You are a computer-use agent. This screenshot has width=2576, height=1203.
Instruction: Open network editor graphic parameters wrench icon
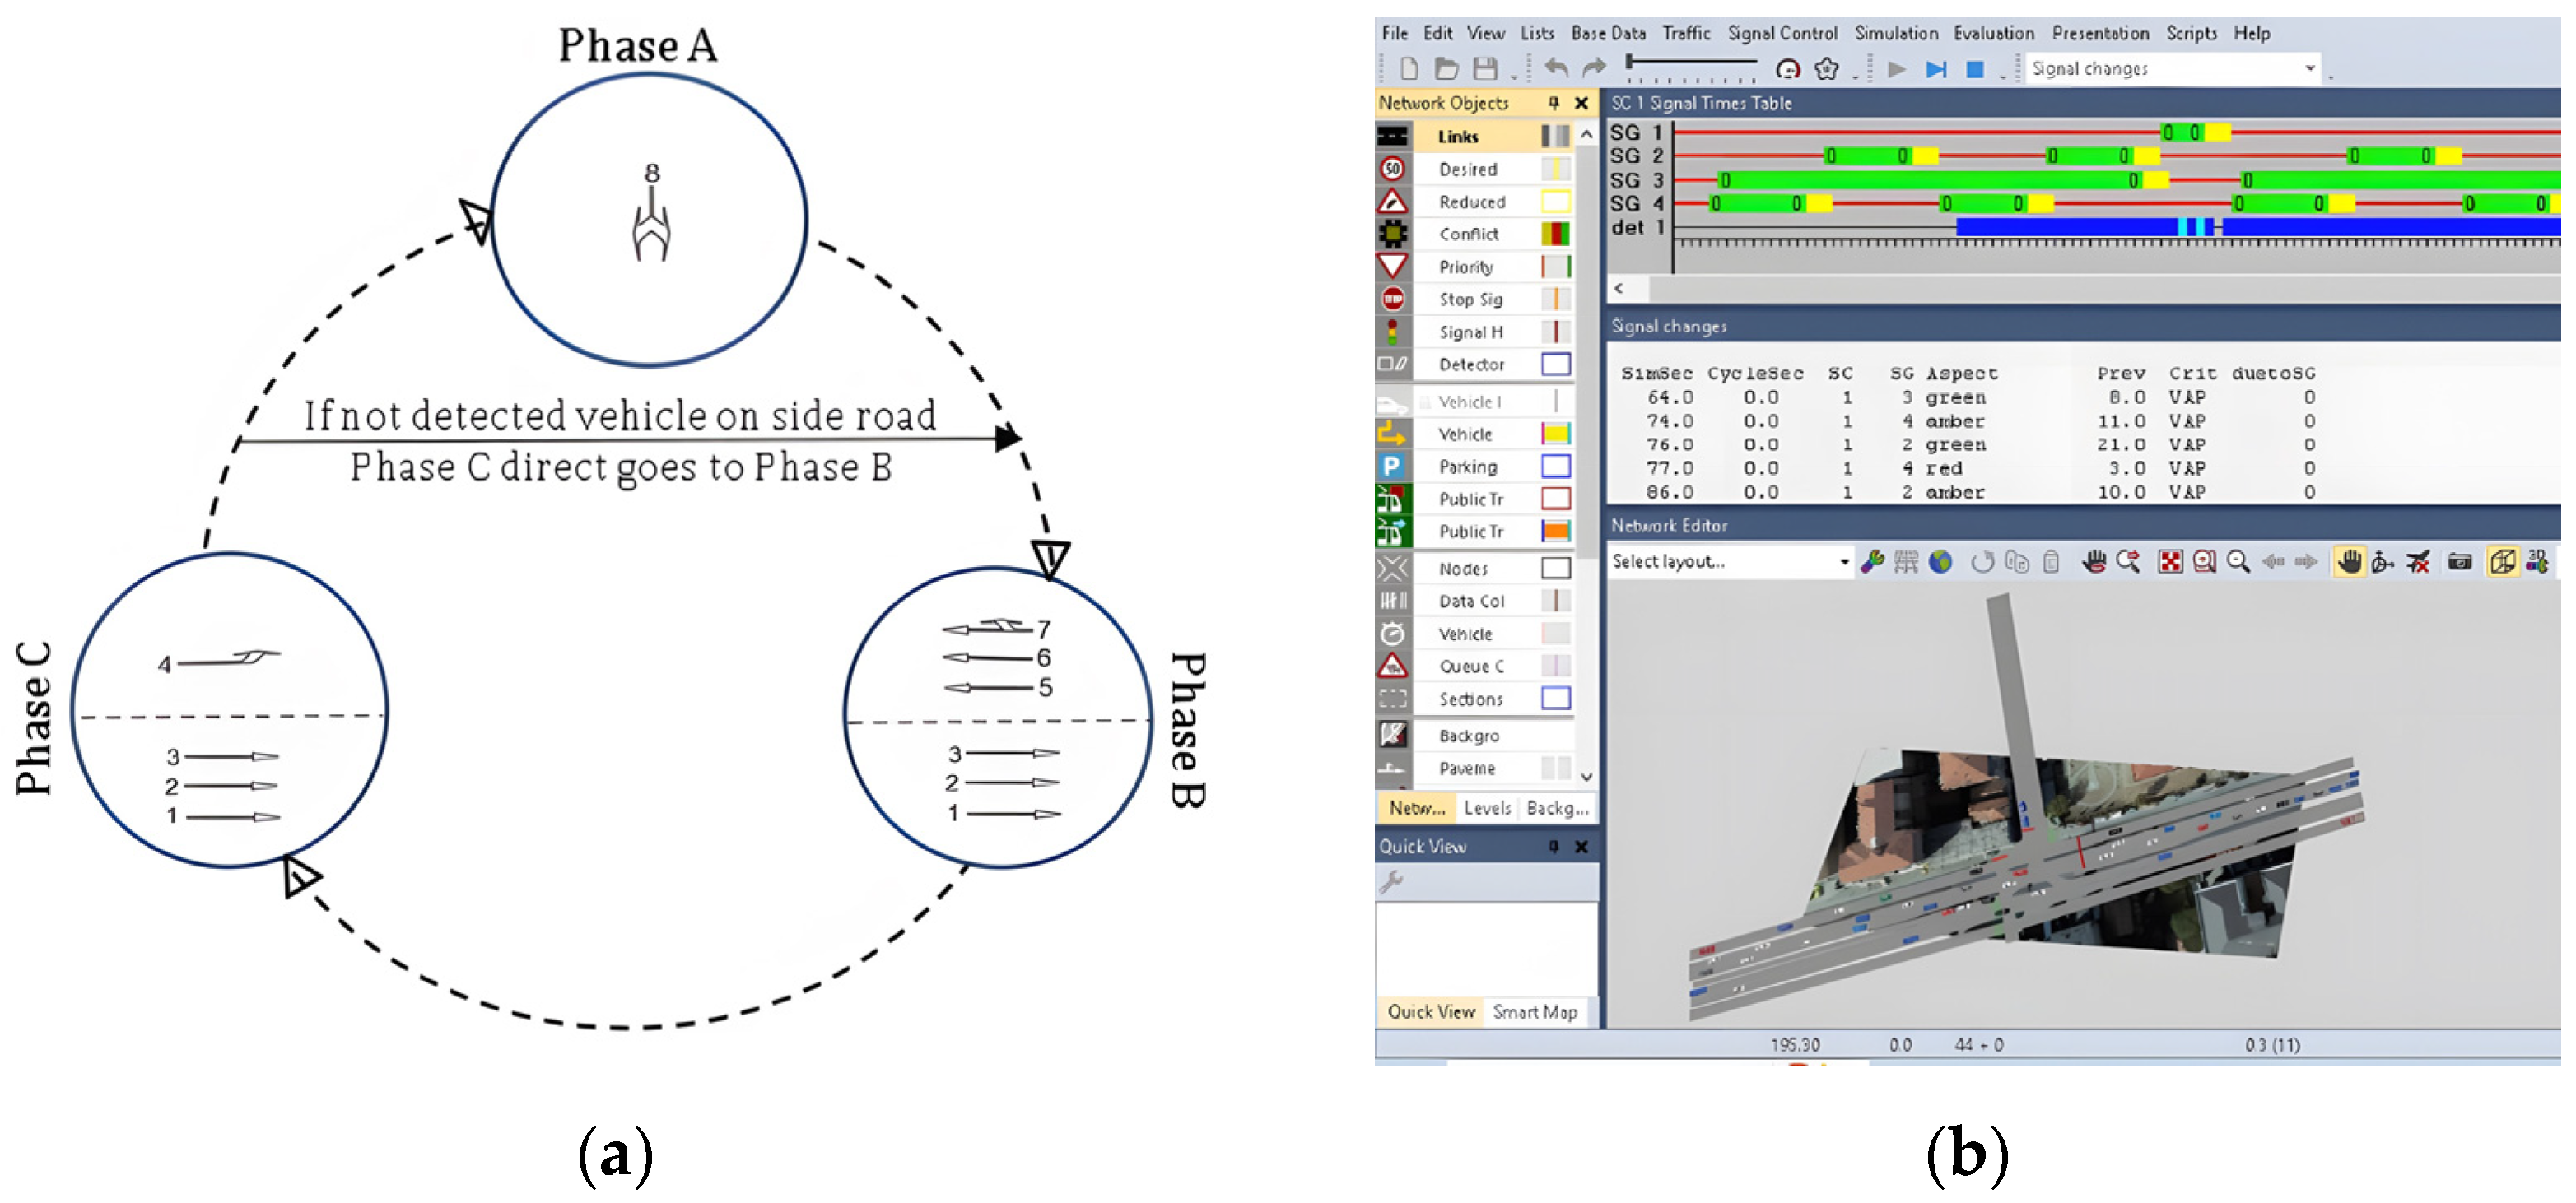click(1872, 561)
